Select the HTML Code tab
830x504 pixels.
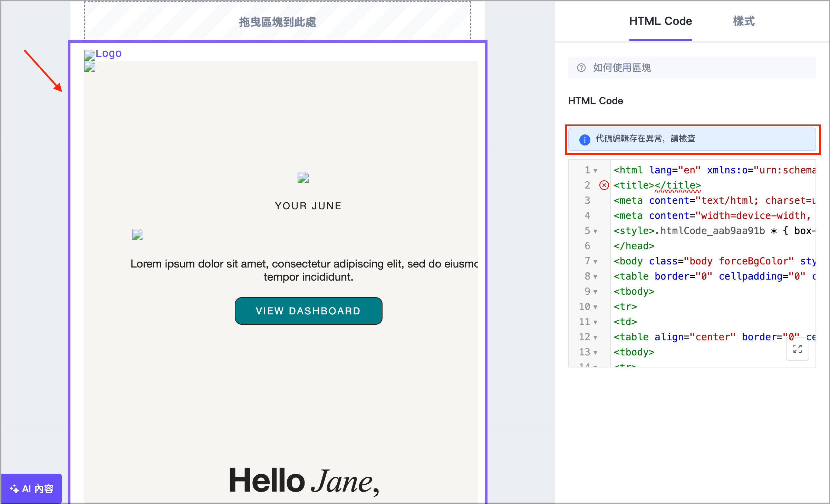pyautogui.click(x=660, y=21)
